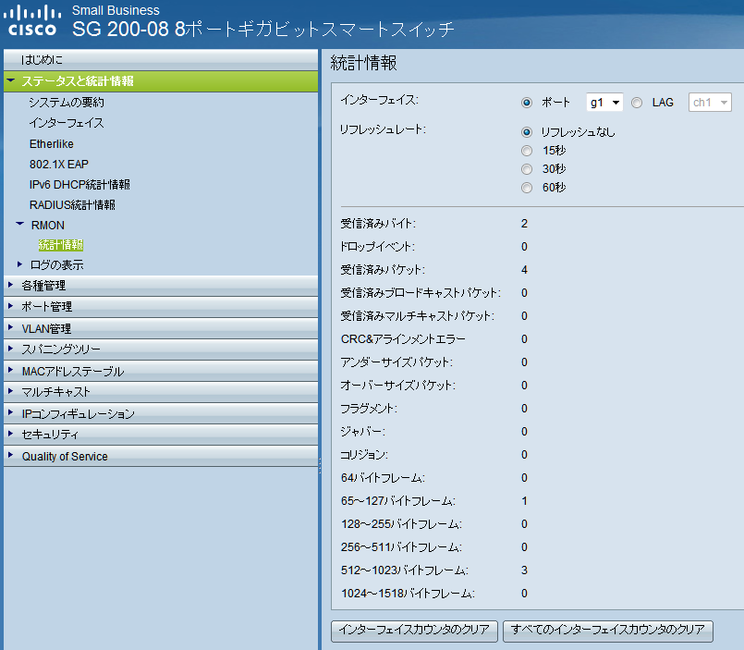The height and width of the screenshot is (650, 744).
Task: Click the SG 200-08 product title
Action: click(262, 29)
